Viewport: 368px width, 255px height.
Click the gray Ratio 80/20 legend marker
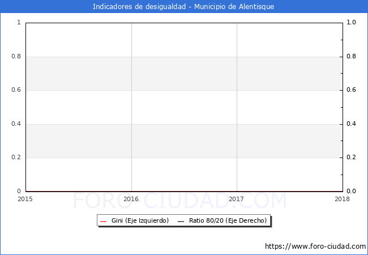click(x=181, y=221)
